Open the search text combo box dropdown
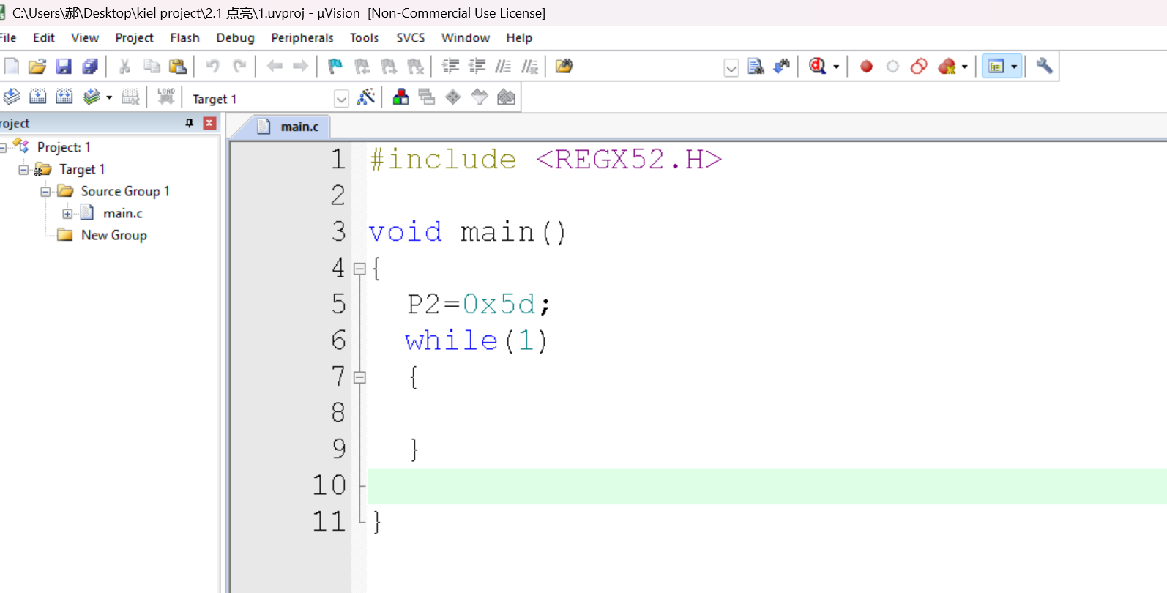 (x=731, y=68)
